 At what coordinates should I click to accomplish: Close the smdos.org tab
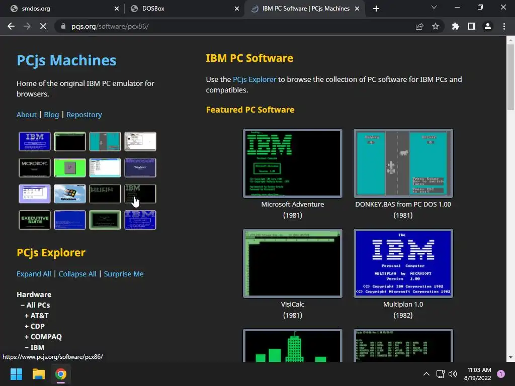(117, 9)
